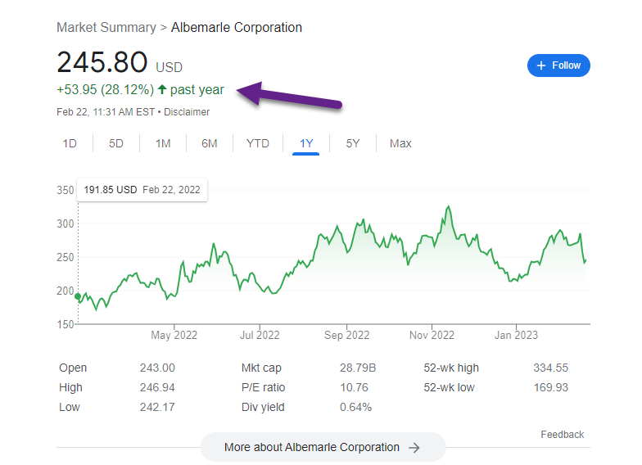Select the 1D time range tab

tap(70, 143)
